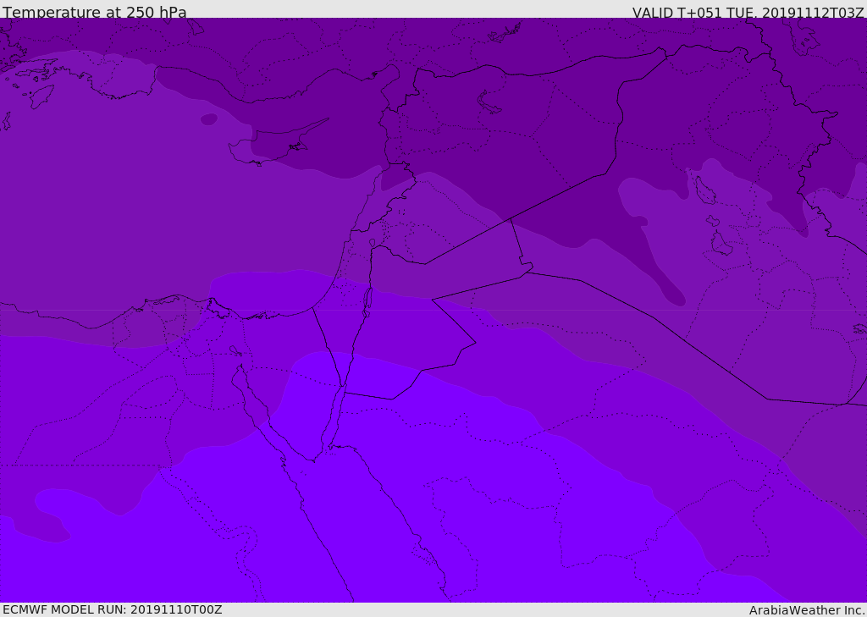This screenshot has height=617, width=867.
Task: Click the ArabiaWeather Inc. credit text
Action: tap(806, 610)
